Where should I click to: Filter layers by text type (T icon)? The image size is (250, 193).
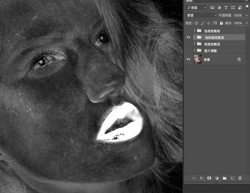click(x=226, y=7)
